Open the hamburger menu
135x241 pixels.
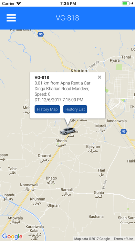click(11, 18)
